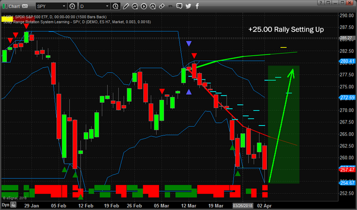Share chart via Twitter icon
Viewport: 357px width, 210px height.
[x=188, y=6]
